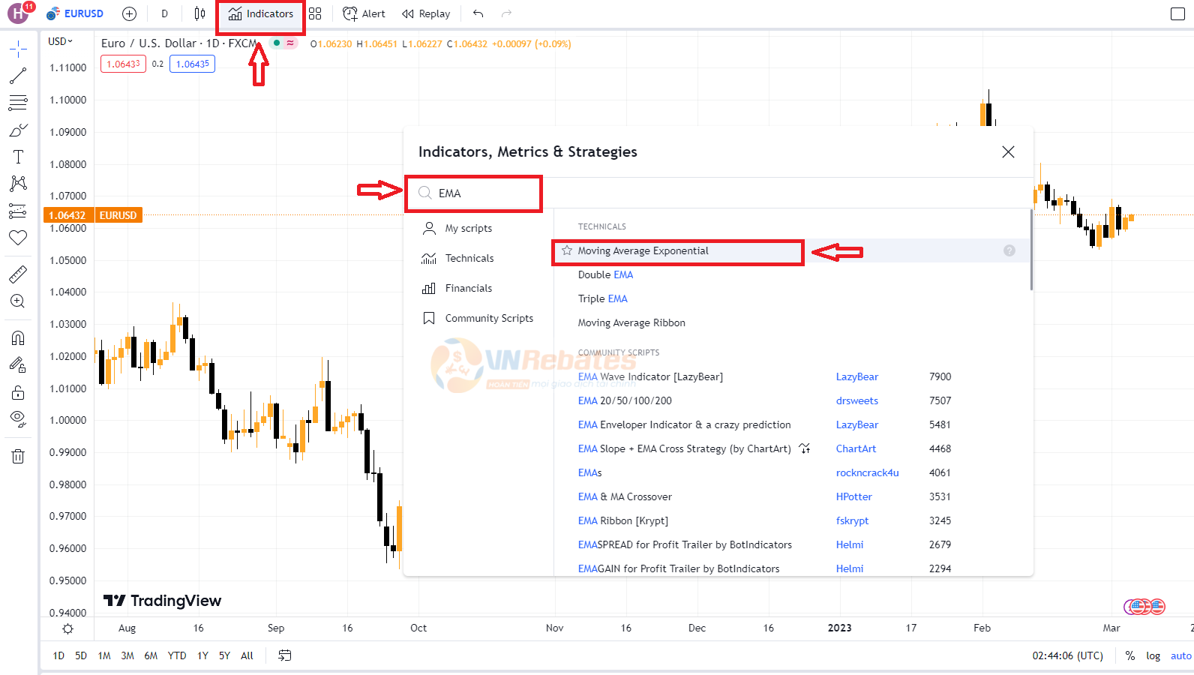Click the help icon on Moving Average Exponential
Image resolution: width=1194 pixels, height=675 pixels.
coord(1009,250)
